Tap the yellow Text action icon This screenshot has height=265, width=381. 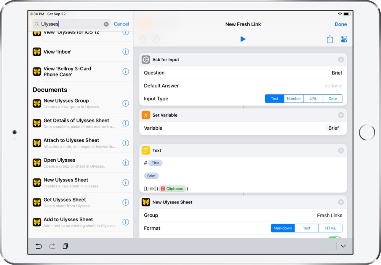tap(146, 151)
